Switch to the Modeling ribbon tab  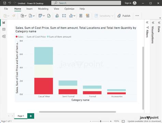coord(43,9)
